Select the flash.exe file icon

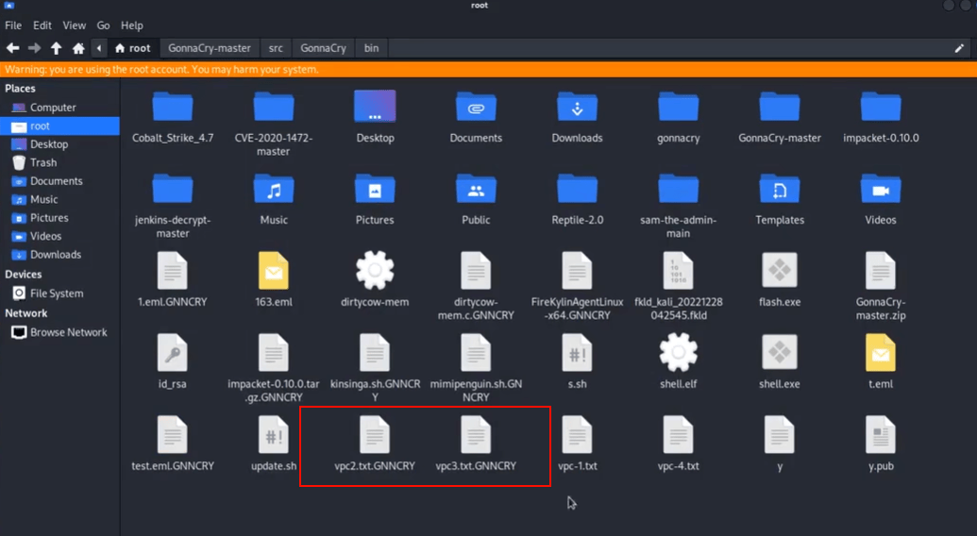780,271
